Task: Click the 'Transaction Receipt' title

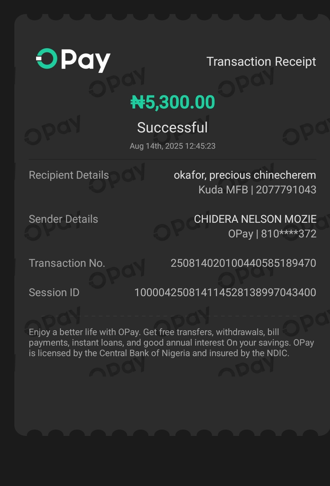Action: pyautogui.click(x=261, y=62)
